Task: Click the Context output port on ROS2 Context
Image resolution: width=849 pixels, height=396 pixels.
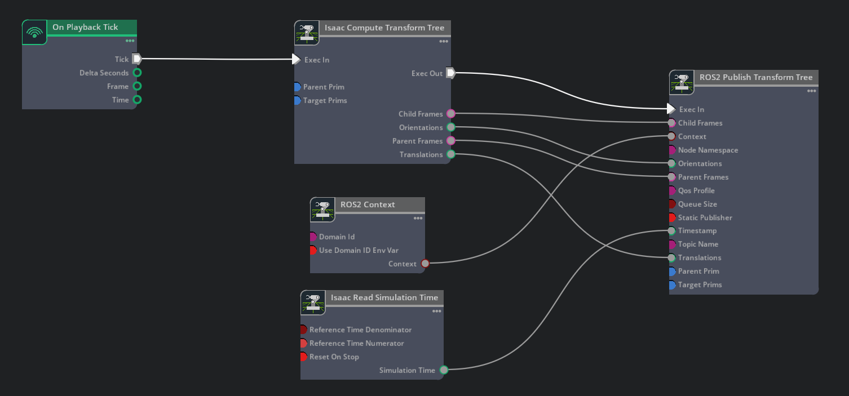Action: coord(425,263)
